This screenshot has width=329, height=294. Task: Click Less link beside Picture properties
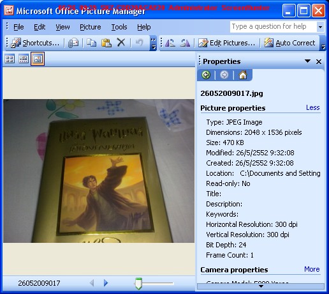pos(312,107)
